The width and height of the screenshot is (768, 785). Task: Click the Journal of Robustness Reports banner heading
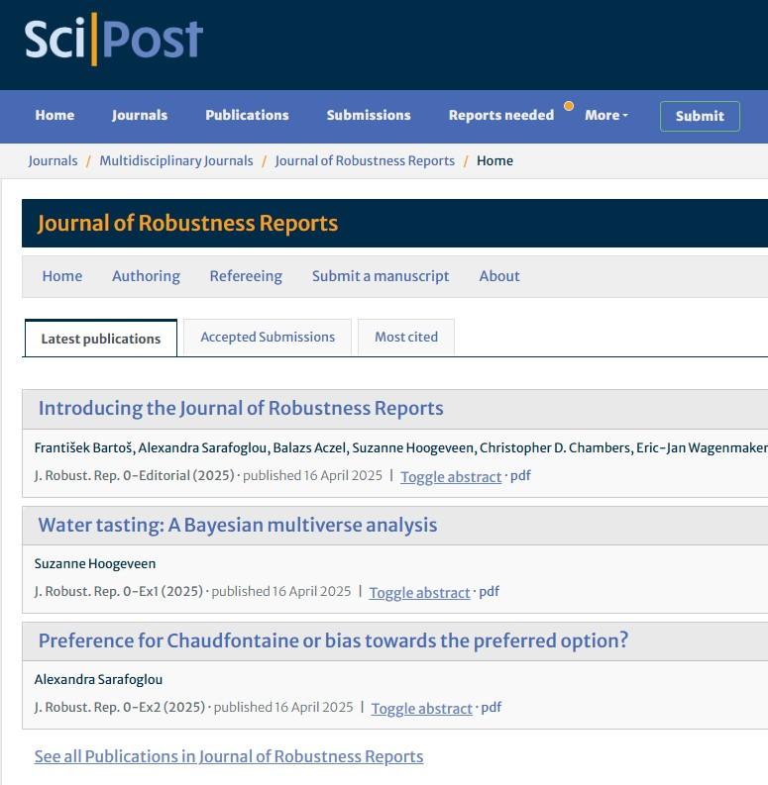(x=187, y=224)
